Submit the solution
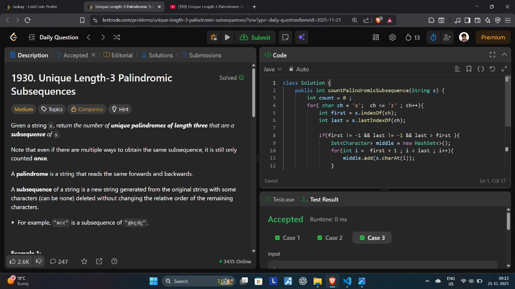515x289 pixels. [x=255, y=37]
